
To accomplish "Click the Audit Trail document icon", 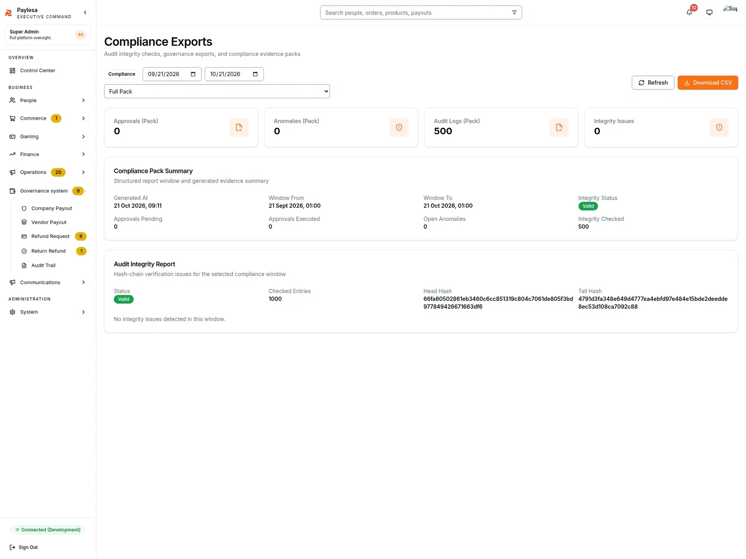I will 24,266.
